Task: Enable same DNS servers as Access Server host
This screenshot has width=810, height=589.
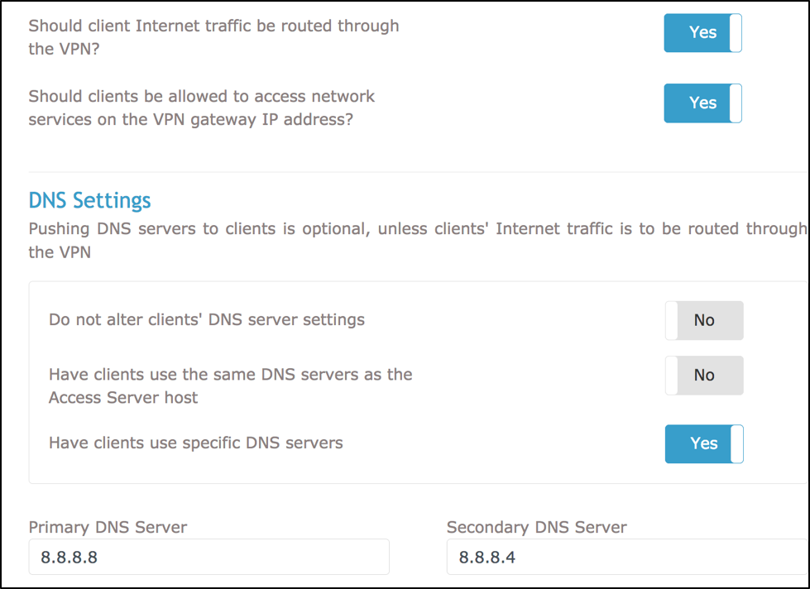Action: click(703, 376)
